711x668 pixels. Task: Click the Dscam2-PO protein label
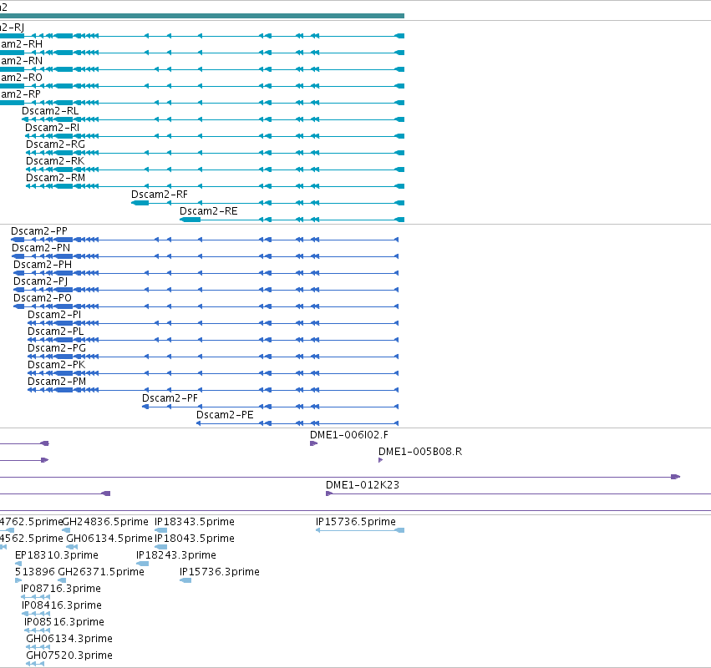click(43, 299)
